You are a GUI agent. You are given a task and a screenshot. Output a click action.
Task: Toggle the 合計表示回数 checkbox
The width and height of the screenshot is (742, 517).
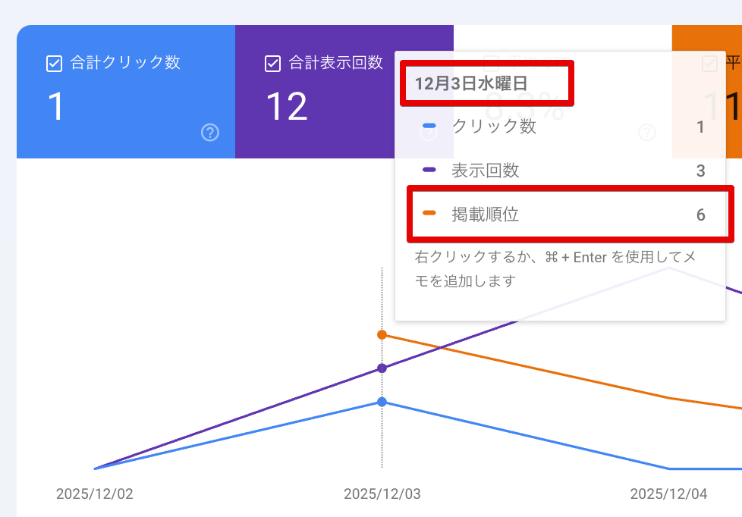[x=272, y=64]
